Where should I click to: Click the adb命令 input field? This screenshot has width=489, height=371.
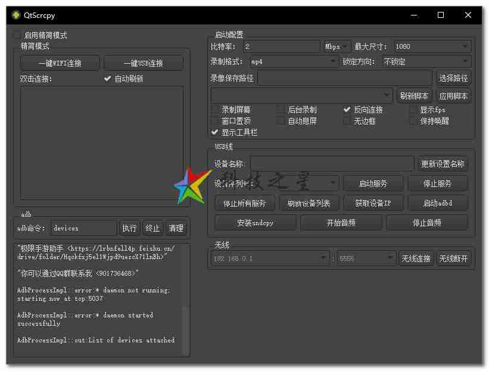83,227
